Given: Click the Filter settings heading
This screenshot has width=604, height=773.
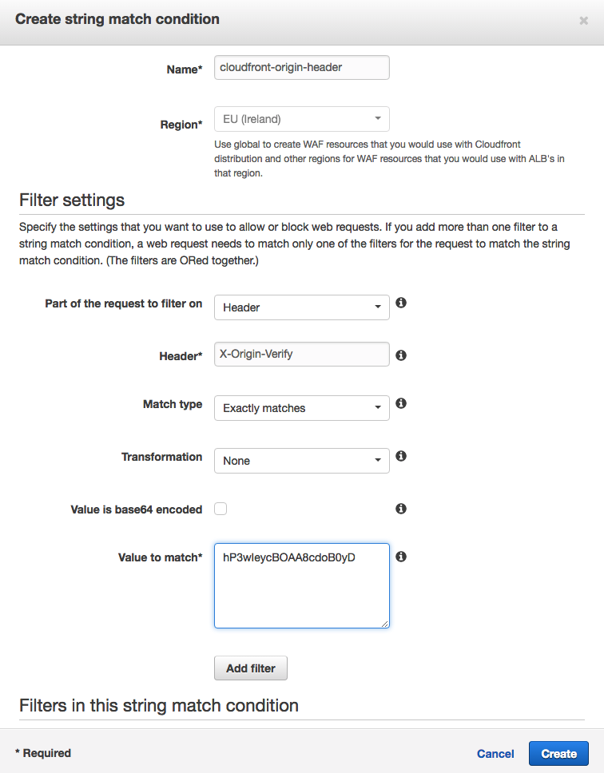Looking at the screenshot, I should pos(72,200).
